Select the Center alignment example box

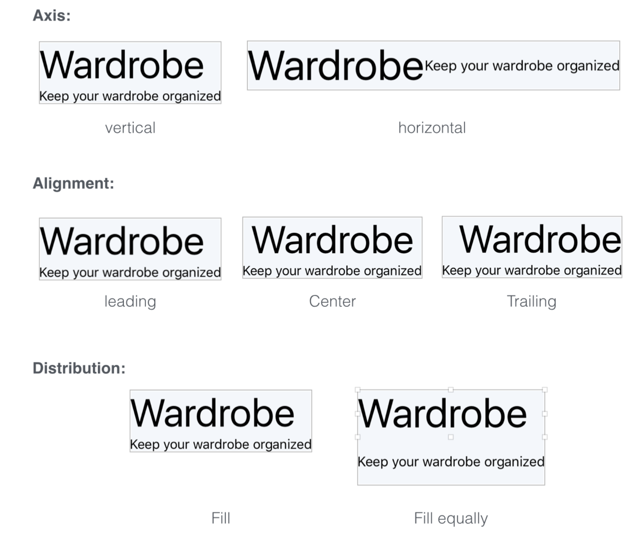pos(332,248)
